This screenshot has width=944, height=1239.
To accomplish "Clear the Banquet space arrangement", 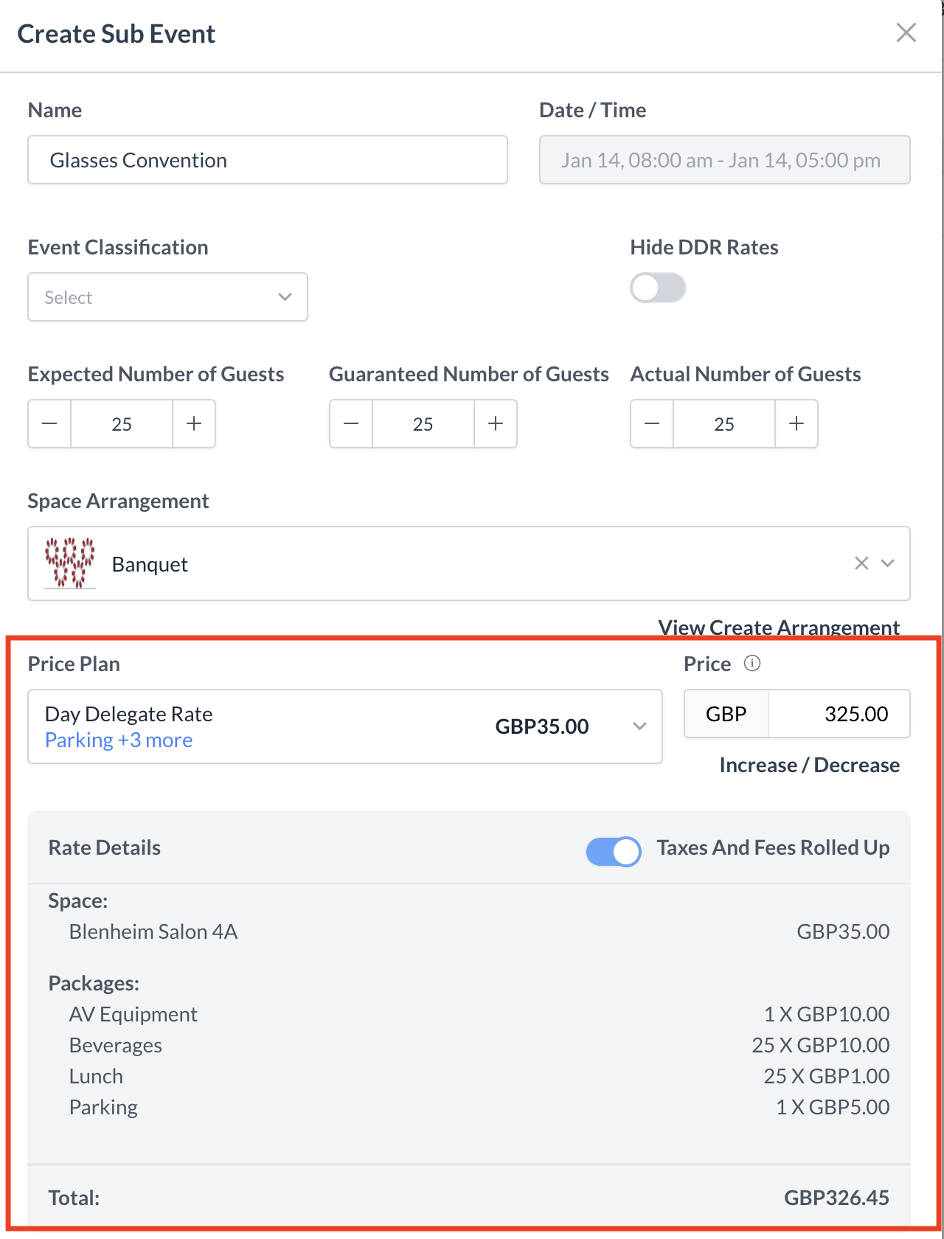I will [861, 563].
